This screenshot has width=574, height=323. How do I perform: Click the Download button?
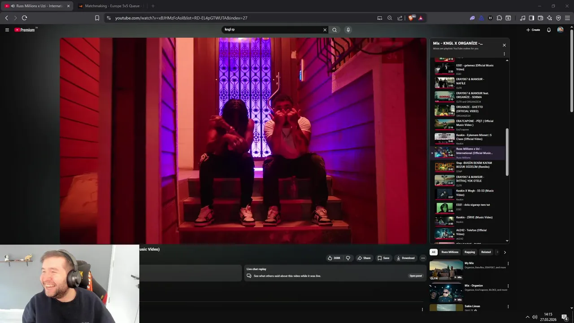(x=405, y=258)
